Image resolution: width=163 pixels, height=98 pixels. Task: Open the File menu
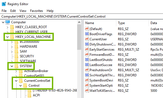4,11
